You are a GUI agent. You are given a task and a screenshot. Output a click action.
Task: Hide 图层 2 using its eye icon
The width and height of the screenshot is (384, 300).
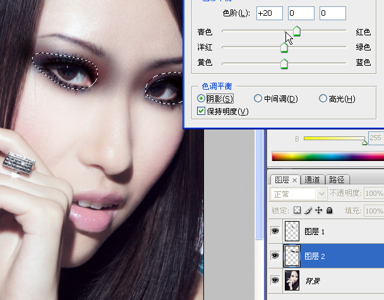point(275,256)
